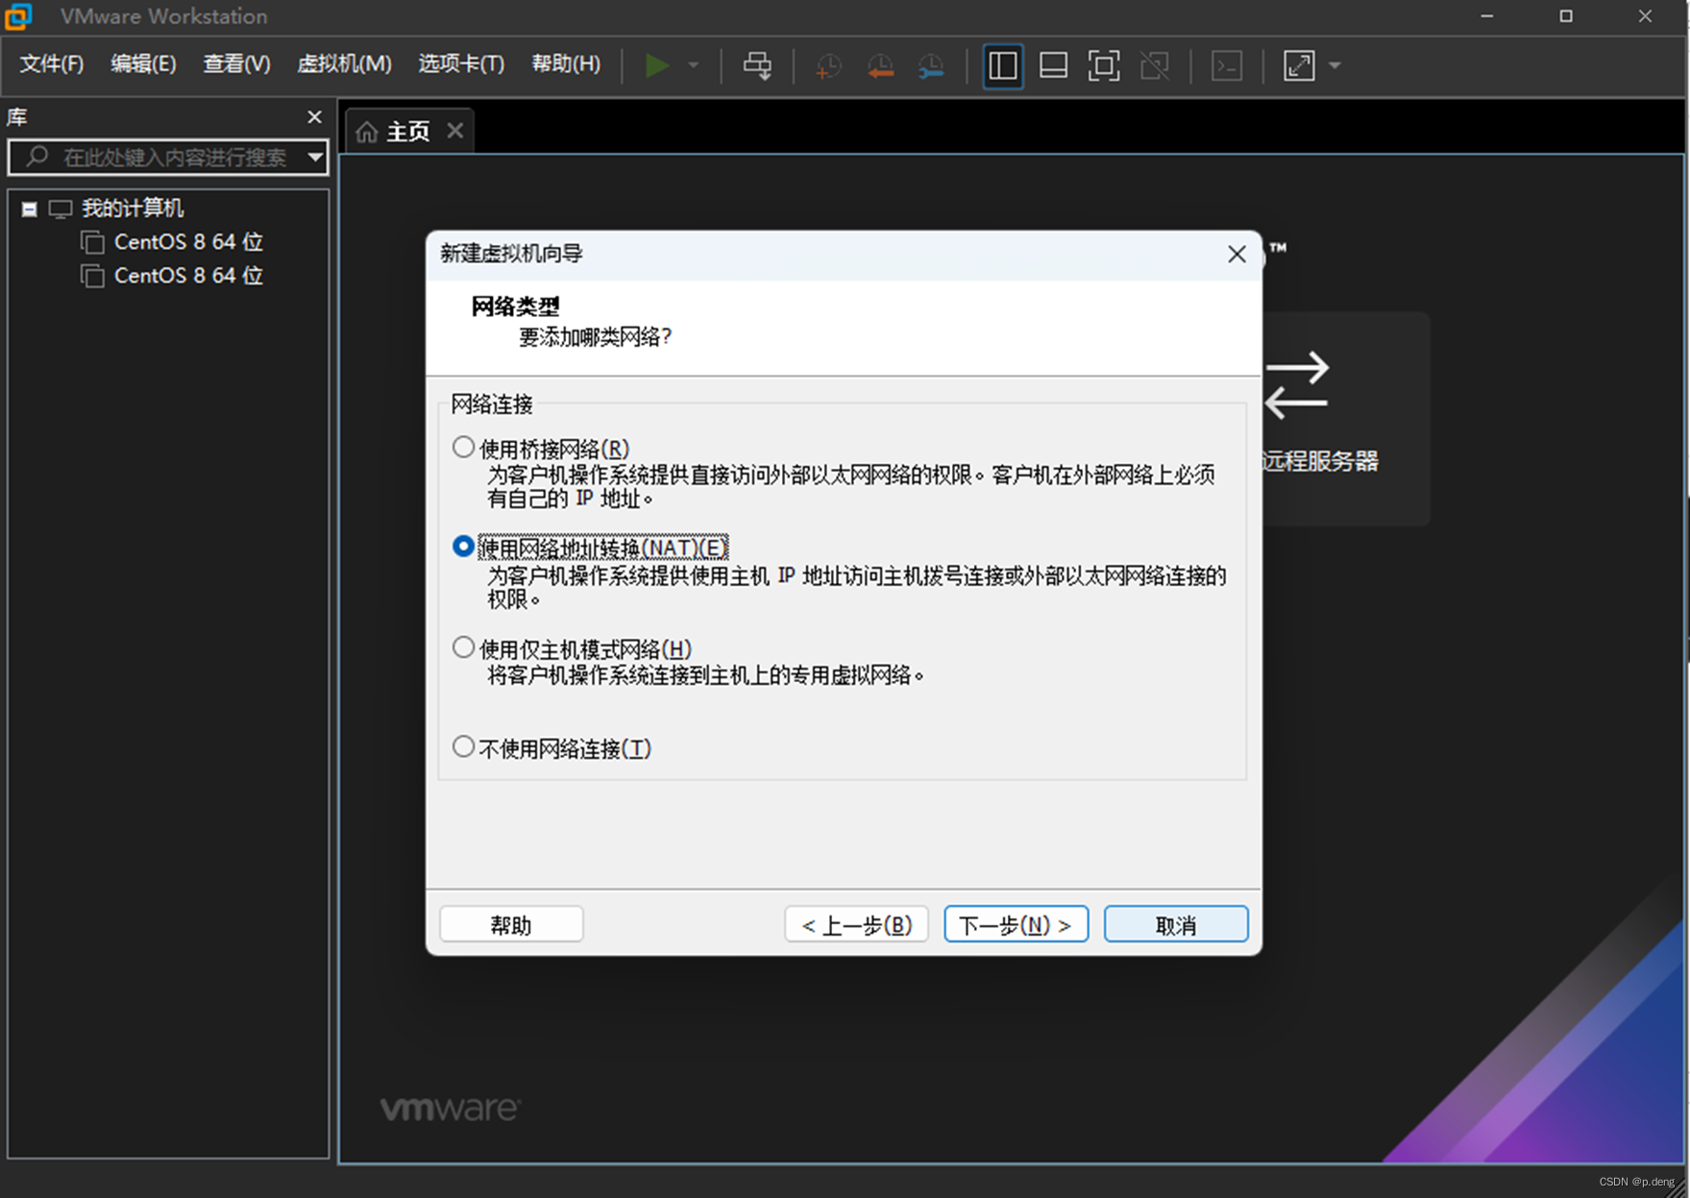
Task: Select 我的计算机 in the library tree
Action: (x=133, y=208)
